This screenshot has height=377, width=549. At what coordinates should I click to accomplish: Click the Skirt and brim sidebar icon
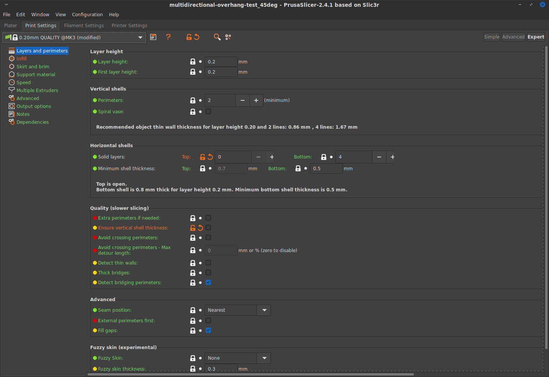tap(12, 66)
